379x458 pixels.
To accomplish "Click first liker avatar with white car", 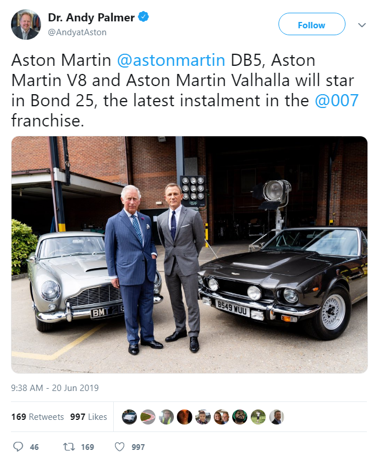I will 129,417.
